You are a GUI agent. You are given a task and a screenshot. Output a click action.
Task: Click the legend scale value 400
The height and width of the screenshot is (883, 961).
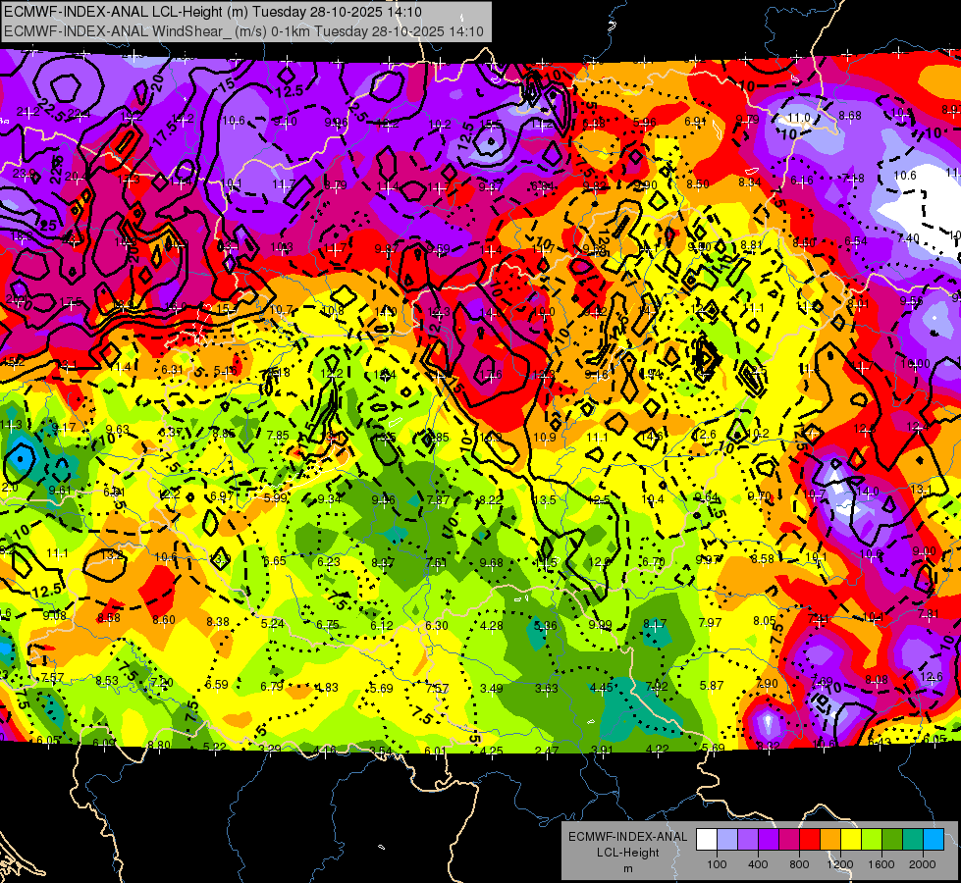point(758,864)
